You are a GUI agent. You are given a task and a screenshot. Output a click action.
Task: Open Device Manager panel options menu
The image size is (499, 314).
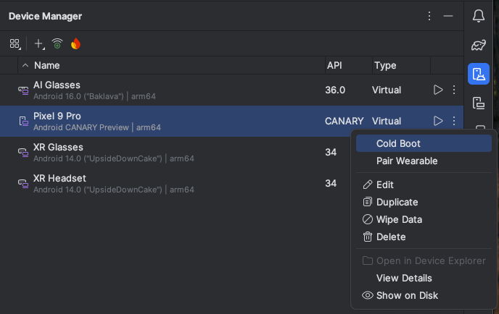tap(429, 16)
